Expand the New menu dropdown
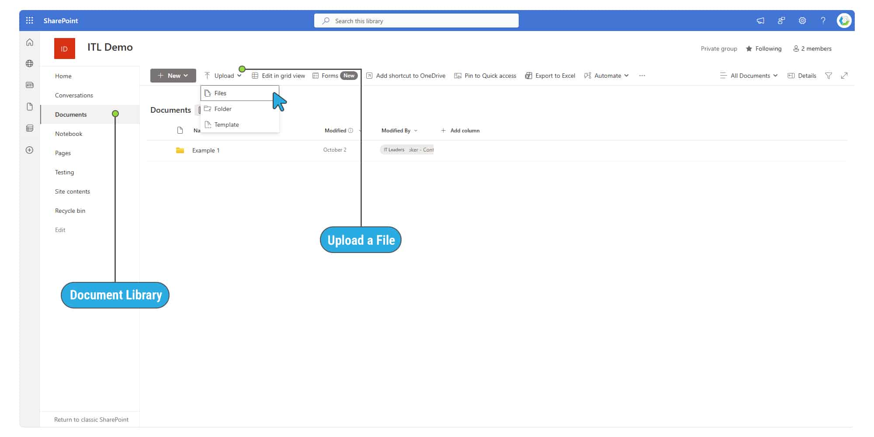The height and width of the screenshot is (437, 874). 185,75
